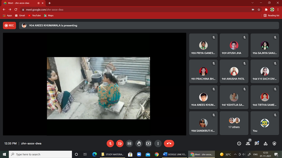Toggle the camera on/off button
The height and width of the screenshot is (158, 282).
(120, 143)
